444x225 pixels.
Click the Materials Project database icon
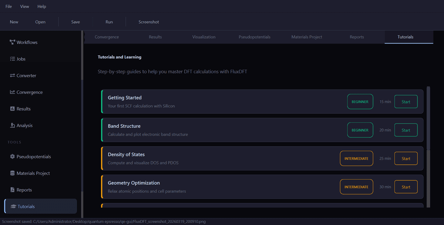[12, 173]
